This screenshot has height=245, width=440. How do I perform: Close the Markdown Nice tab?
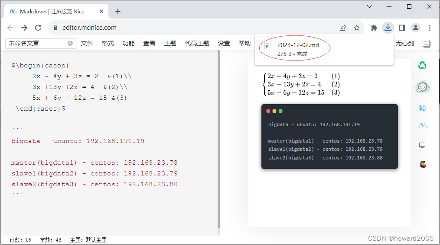pos(101,11)
